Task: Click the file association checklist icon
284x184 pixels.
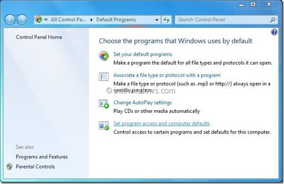Action: [104, 77]
